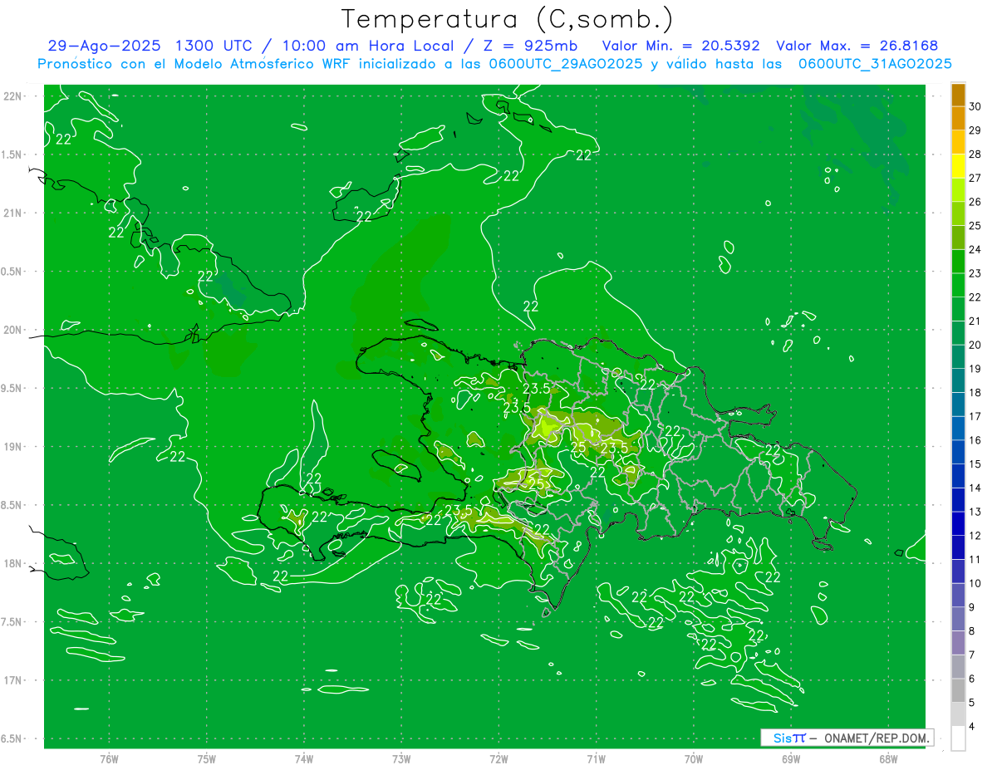Viewport: 997px width, 770px height.
Task: Select the yellow swatch between 27 and 28
Action: (x=958, y=165)
